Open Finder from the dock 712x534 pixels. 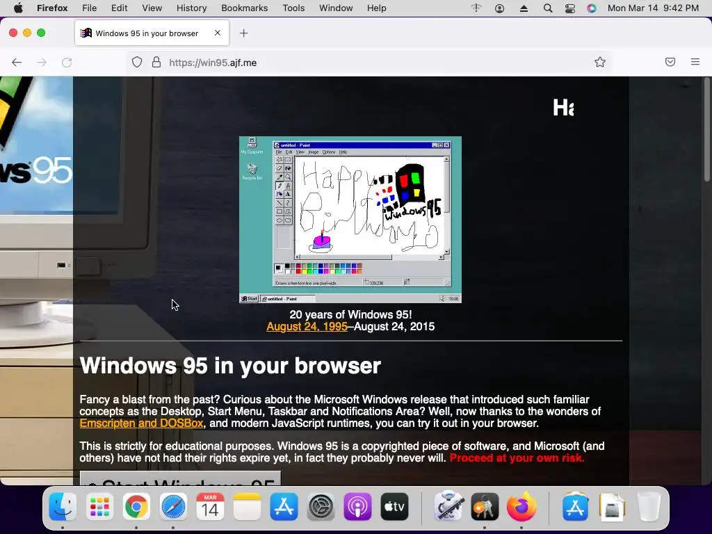(62, 506)
